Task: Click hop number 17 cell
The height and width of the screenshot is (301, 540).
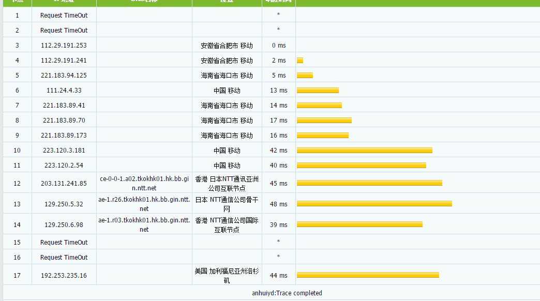Action: coord(17,276)
